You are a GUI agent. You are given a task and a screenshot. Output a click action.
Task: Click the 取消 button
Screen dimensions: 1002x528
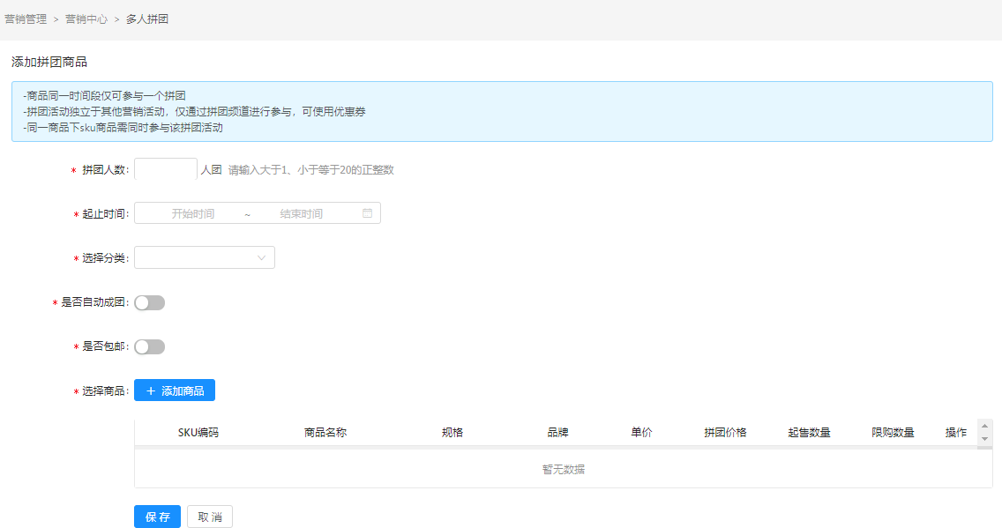(x=210, y=517)
